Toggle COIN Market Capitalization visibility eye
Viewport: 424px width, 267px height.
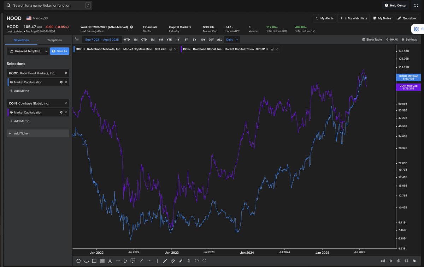[x=11, y=113]
